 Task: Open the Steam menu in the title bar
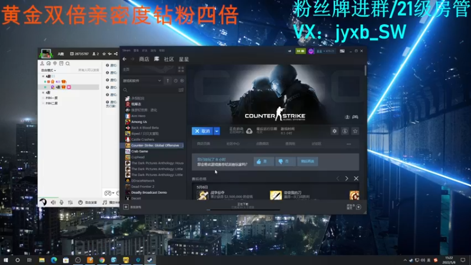tap(126, 51)
